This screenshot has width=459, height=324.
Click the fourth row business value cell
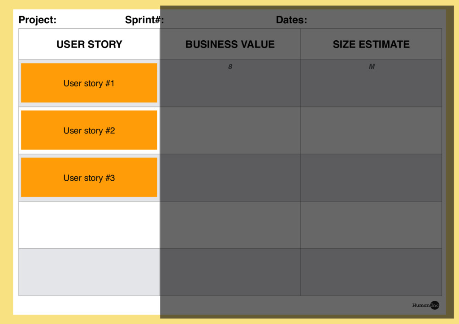[230, 225]
